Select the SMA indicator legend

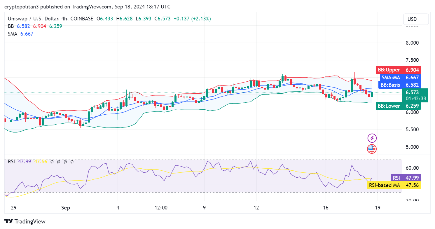(x=13, y=34)
